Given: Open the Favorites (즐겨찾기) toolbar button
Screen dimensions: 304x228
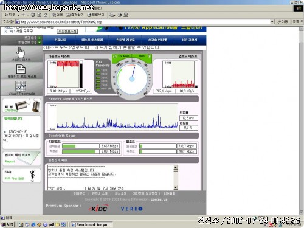Looking at the screenshot, I should coord(75,15).
